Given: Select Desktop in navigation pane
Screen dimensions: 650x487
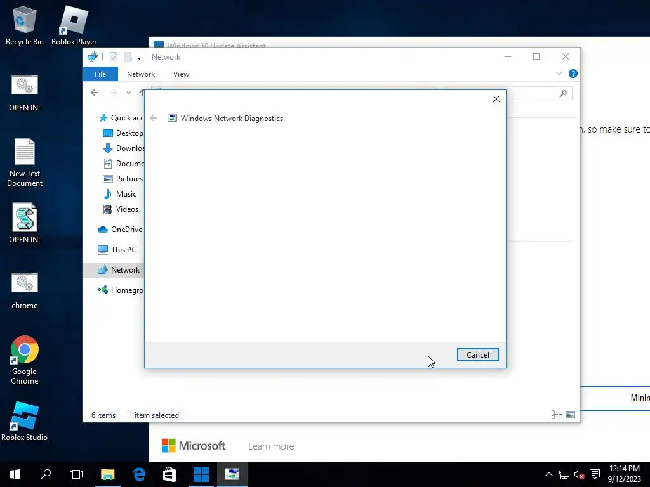Looking at the screenshot, I should [x=123, y=133].
